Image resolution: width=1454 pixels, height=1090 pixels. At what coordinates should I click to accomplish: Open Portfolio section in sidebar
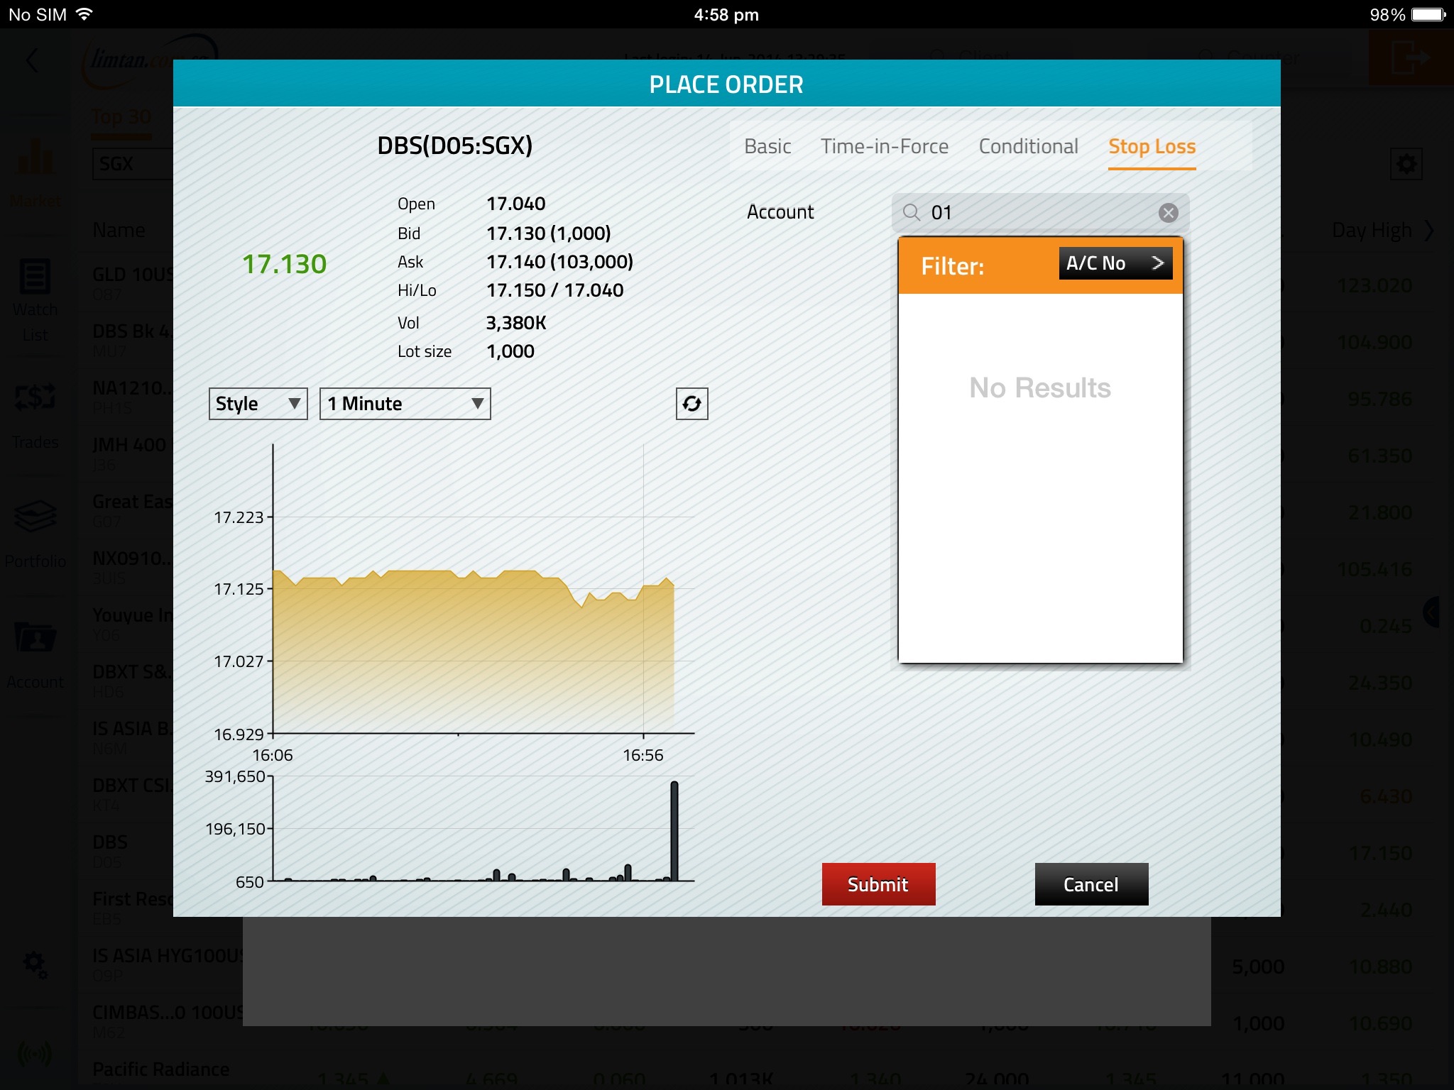(35, 534)
